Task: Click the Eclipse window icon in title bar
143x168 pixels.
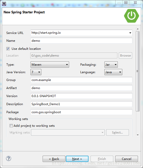Action: [4, 4]
